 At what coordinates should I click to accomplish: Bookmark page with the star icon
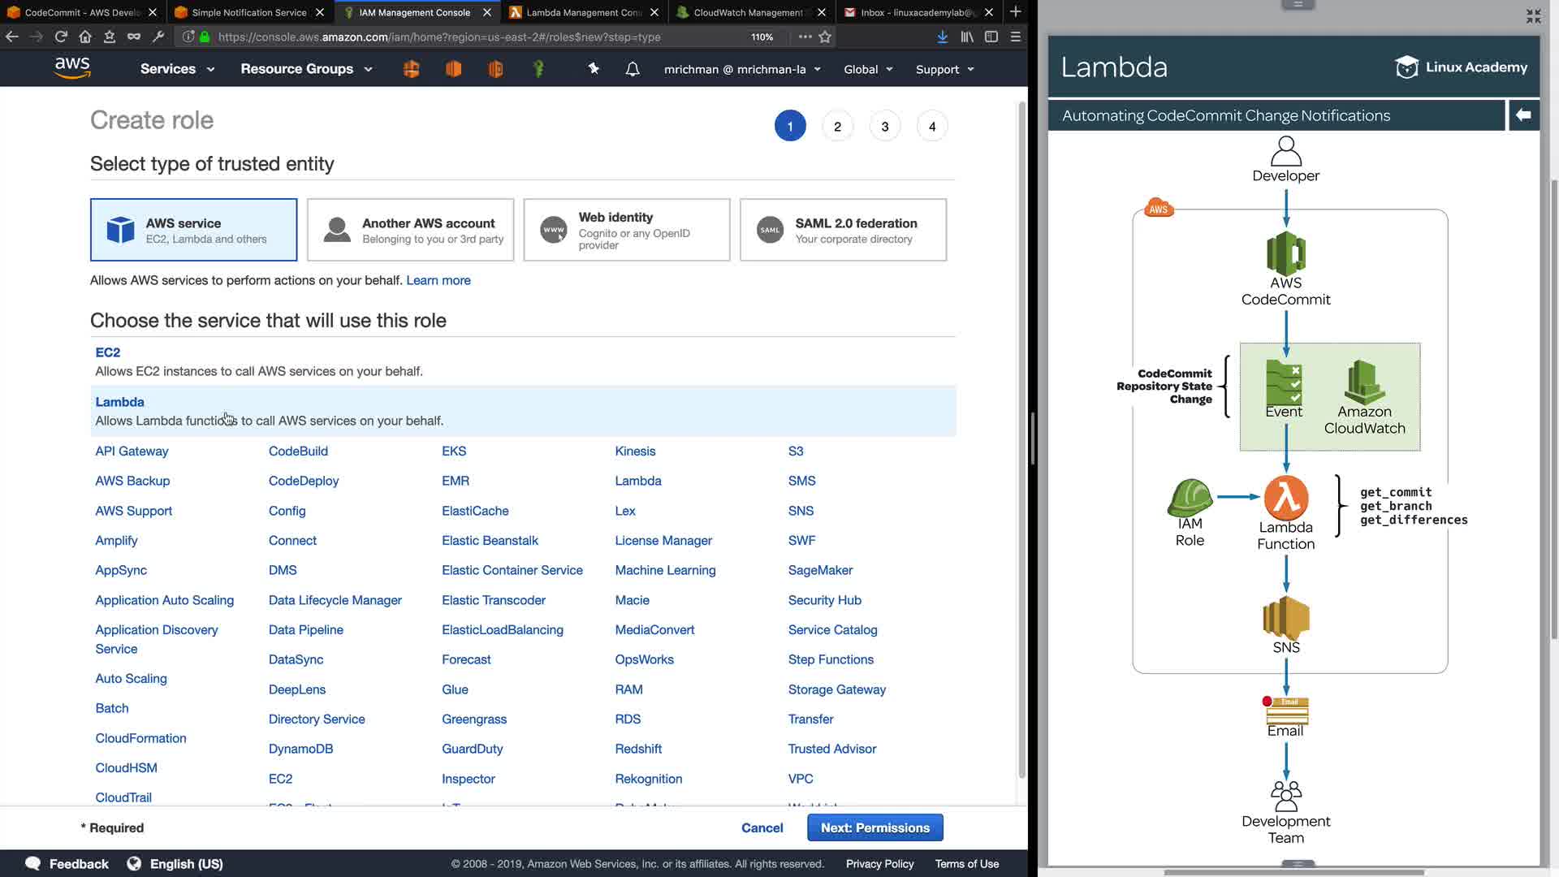click(825, 37)
